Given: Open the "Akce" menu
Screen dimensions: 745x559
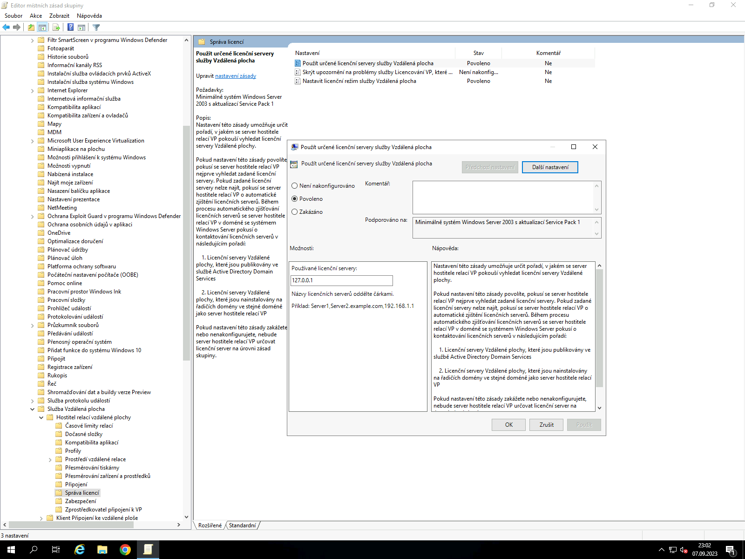Looking at the screenshot, I should [36, 16].
